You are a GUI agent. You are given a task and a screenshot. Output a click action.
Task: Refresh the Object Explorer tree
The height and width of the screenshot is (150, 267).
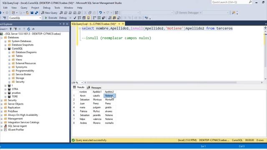tap(29, 29)
